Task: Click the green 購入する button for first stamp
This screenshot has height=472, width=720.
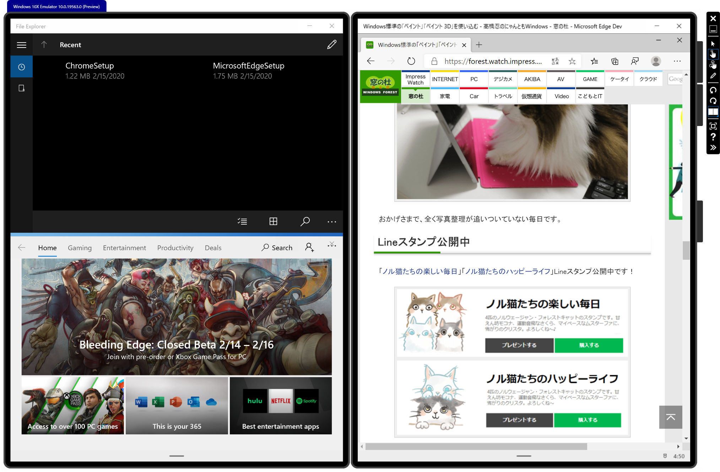Action: tap(589, 345)
